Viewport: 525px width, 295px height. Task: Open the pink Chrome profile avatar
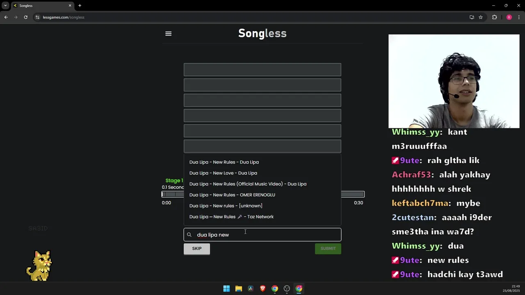point(509,17)
